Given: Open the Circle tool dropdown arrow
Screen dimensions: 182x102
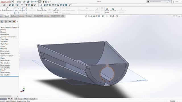Looking at the screenshot, I should pyautogui.click(x=20, y=8).
